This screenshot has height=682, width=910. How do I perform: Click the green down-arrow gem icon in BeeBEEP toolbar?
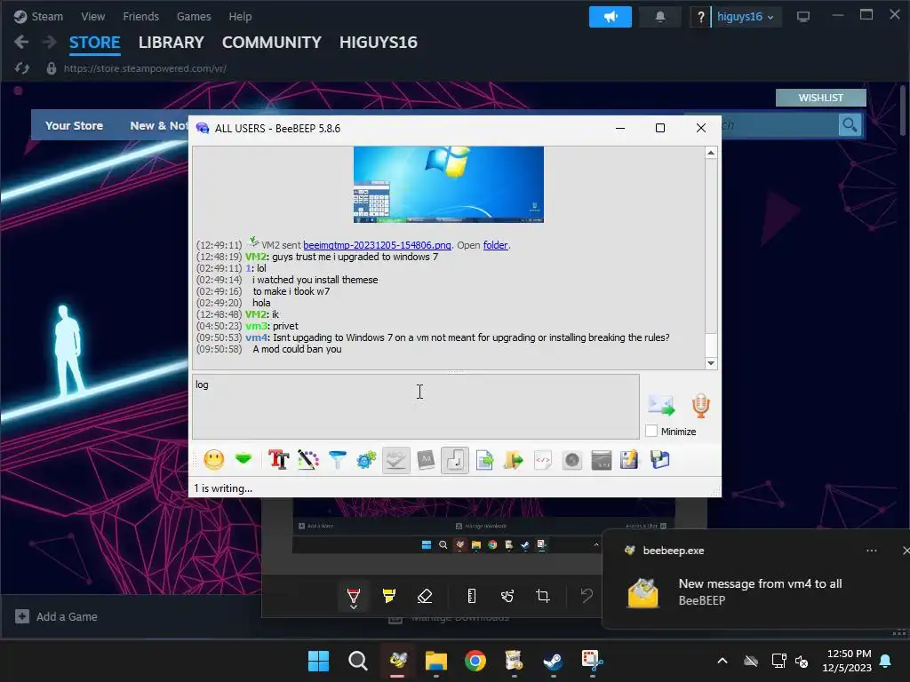[243, 459]
